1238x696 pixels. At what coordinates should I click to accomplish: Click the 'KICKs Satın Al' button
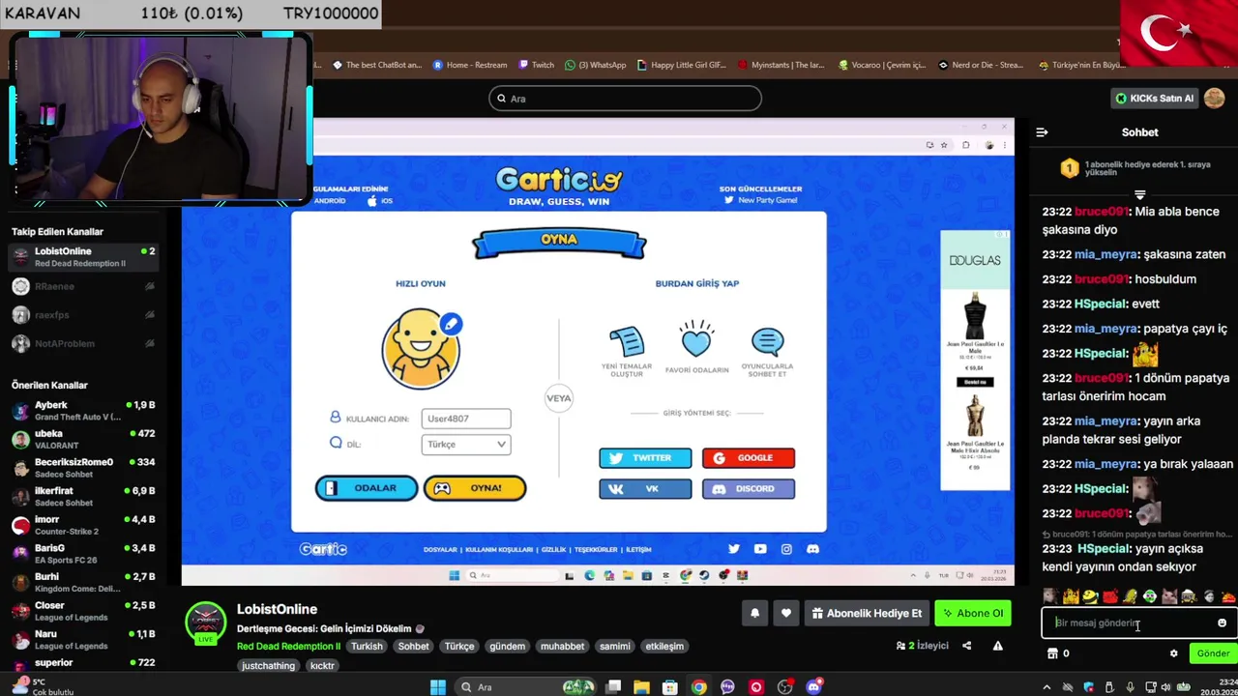click(1155, 98)
